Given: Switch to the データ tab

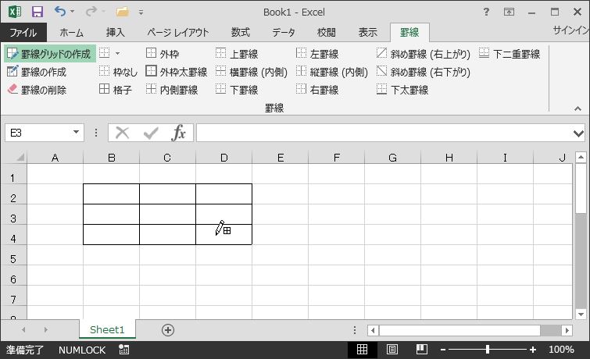Looking at the screenshot, I should pos(284,32).
